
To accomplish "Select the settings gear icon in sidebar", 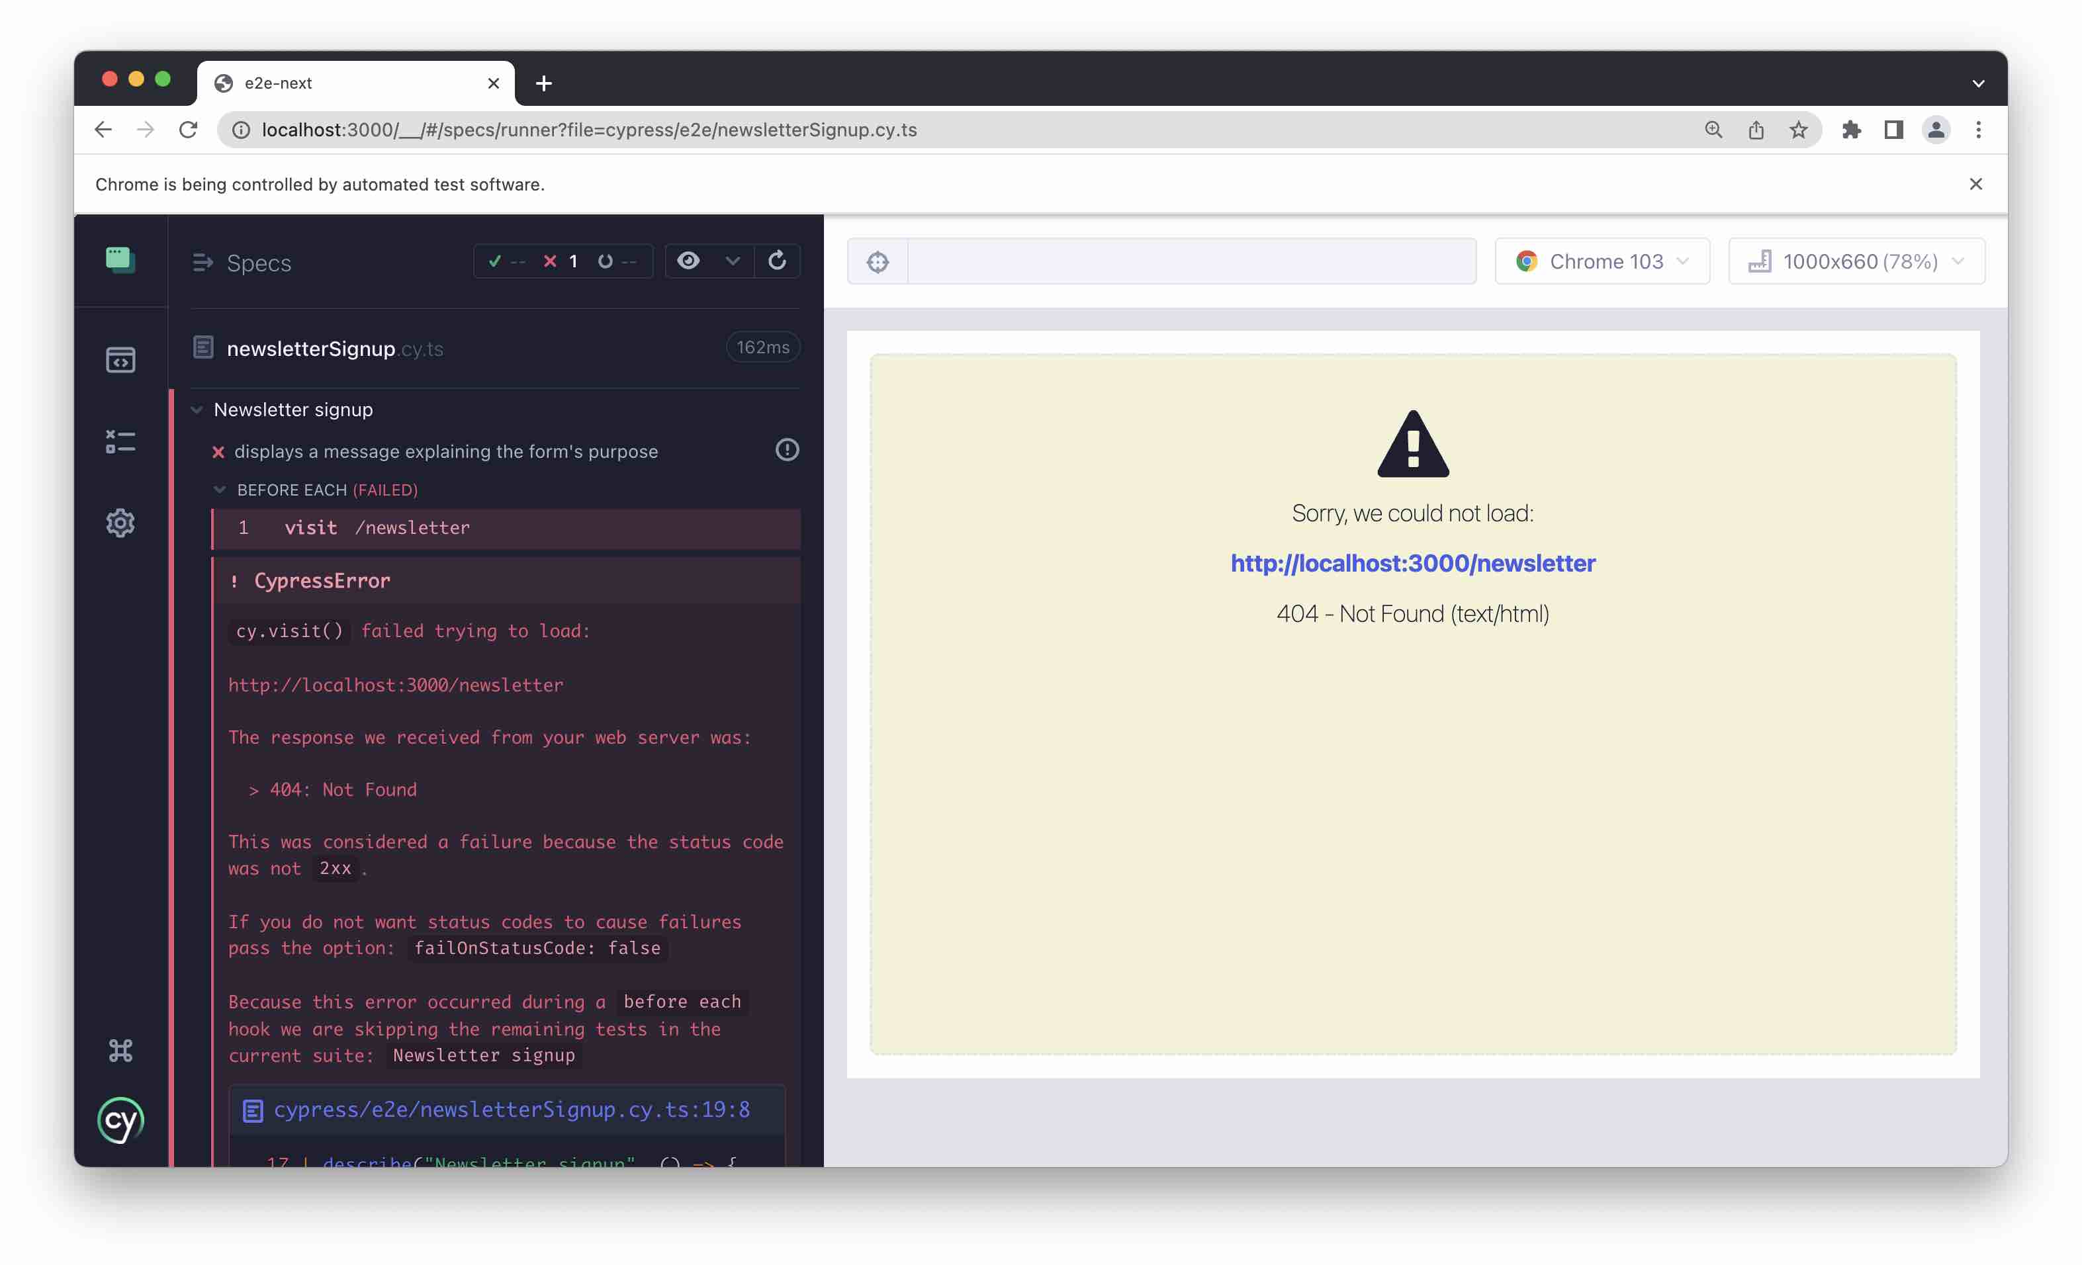I will [119, 522].
